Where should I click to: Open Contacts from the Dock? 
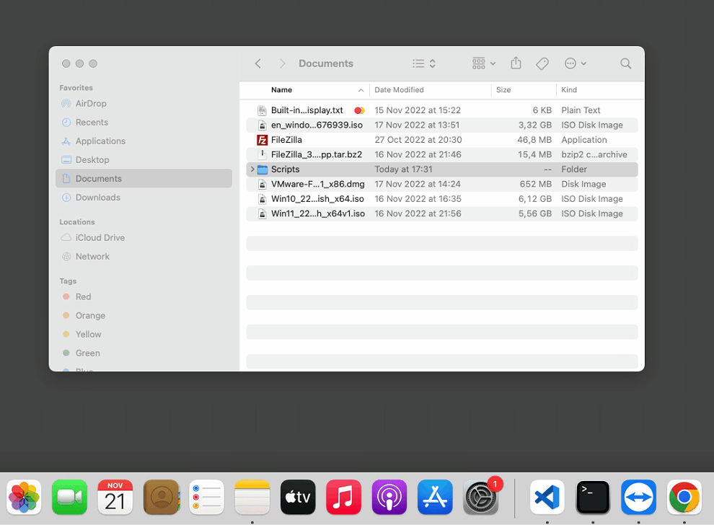tap(162, 497)
